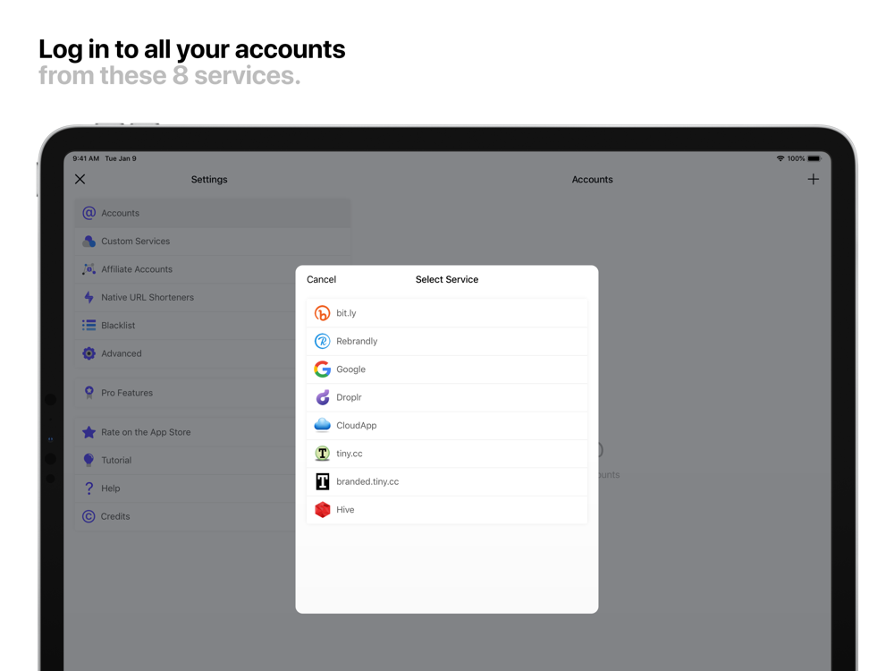Open Pro Features in sidebar
Viewport: 894px width, 671px height.
pos(185,393)
